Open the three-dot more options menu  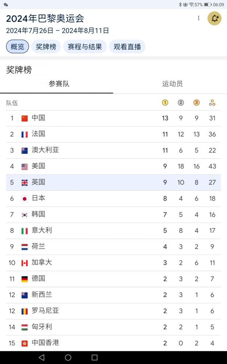pyautogui.click(x=198, y=18)
